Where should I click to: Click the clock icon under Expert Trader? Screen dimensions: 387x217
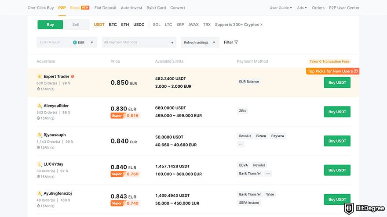tap(38, 89)
